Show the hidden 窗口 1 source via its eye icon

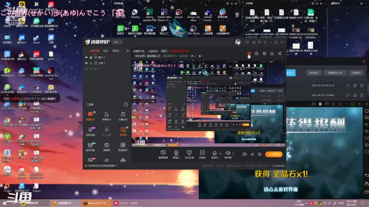point(86,69)
